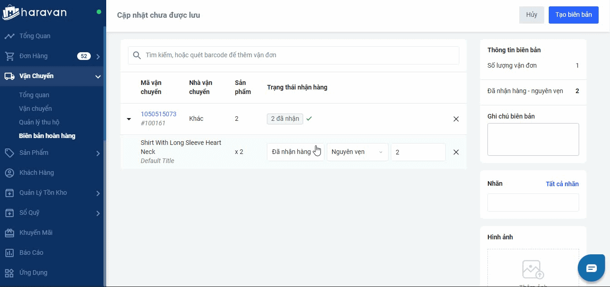Screen dimensions: 610x287
Task: Expand the Sản Phẩm submenu
Action: pos(98,153)
